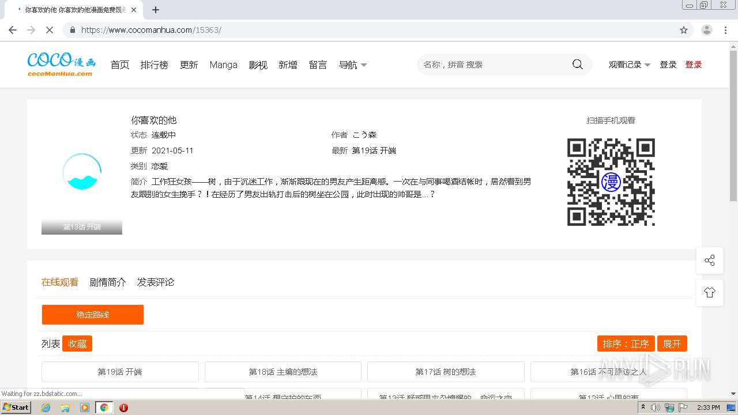This screenshot has width=738, height=415.
Task: Go back with browser arrow
Action: point(13,30)
